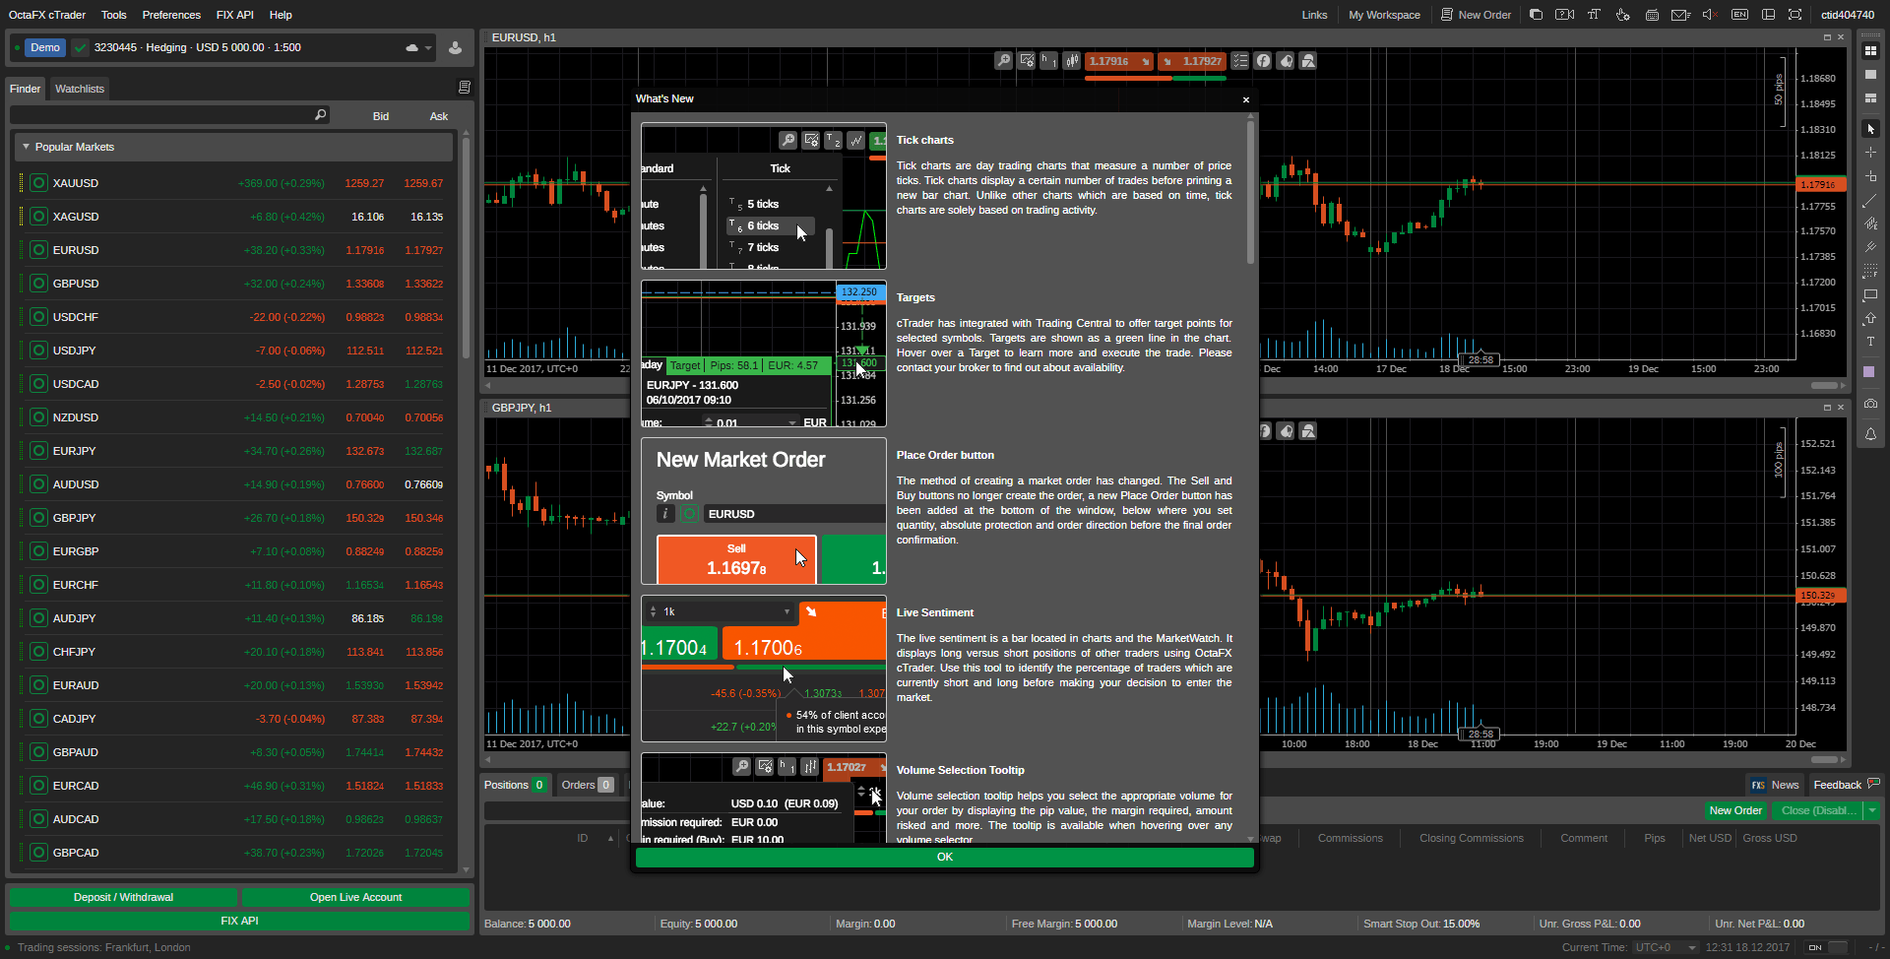Open EURUSD chart settings icon
The image size is (1890, 959).
[x=1027, y=61]
